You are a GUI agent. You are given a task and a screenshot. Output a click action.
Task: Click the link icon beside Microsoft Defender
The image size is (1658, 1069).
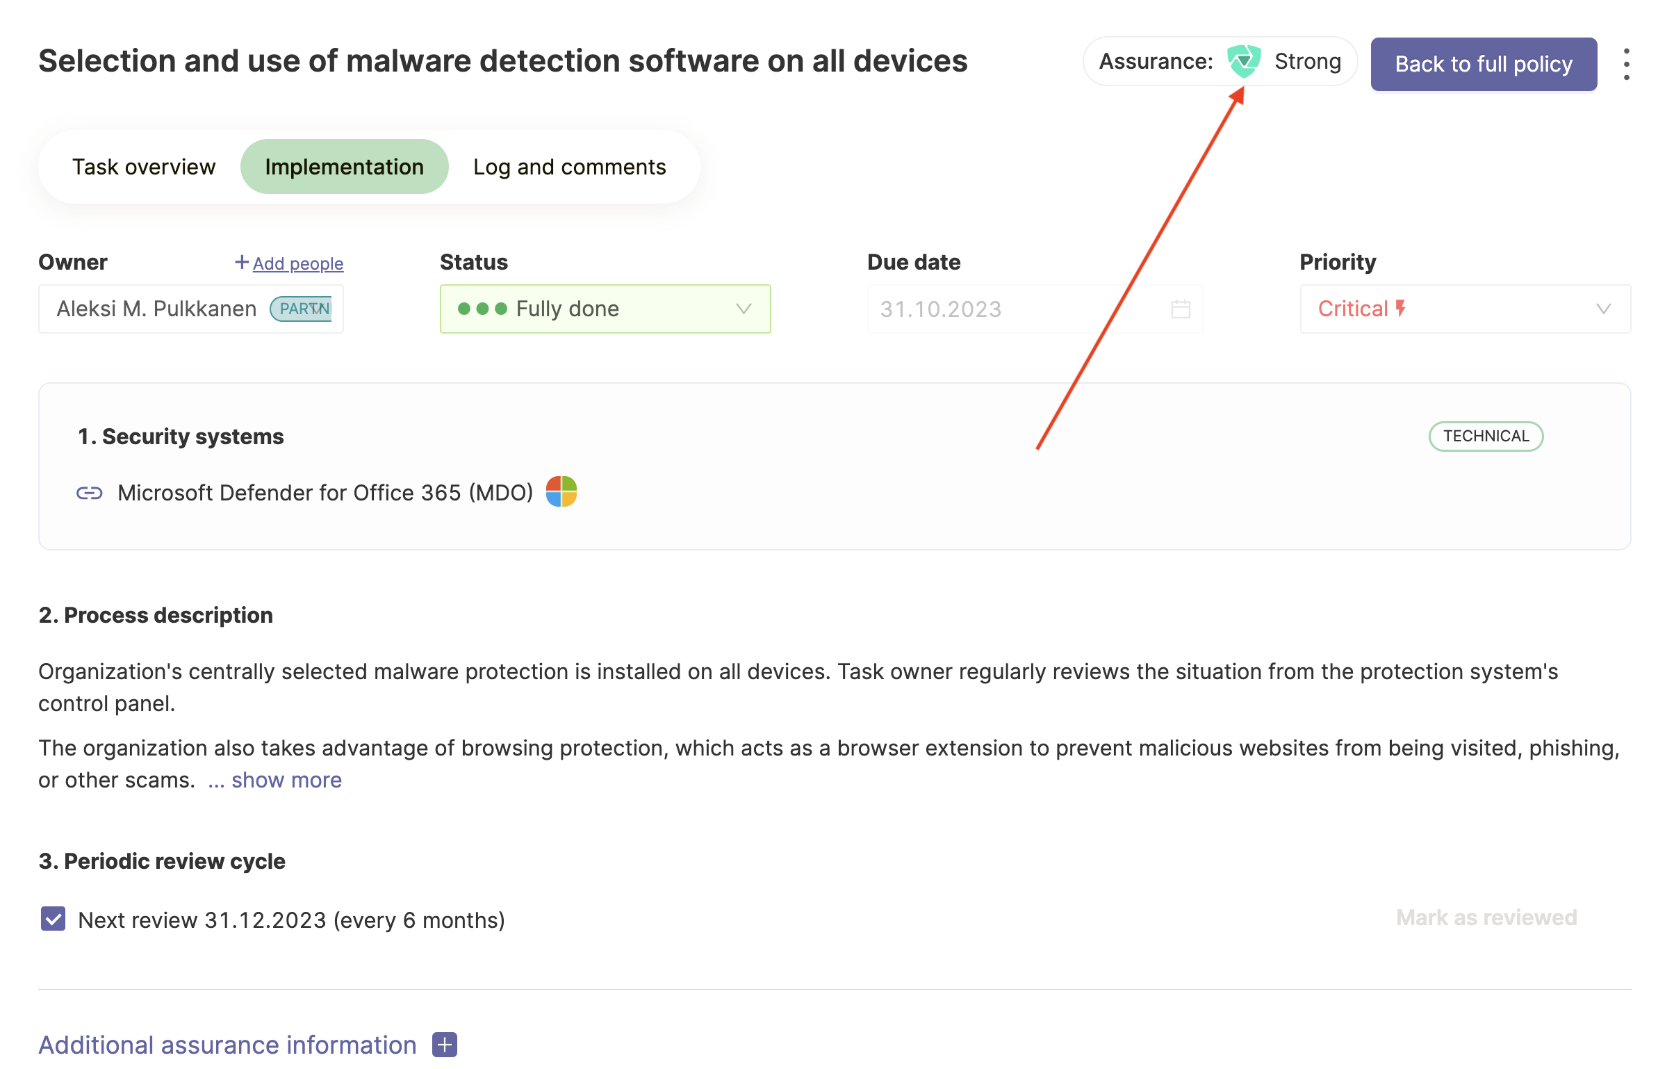point(89,493)
